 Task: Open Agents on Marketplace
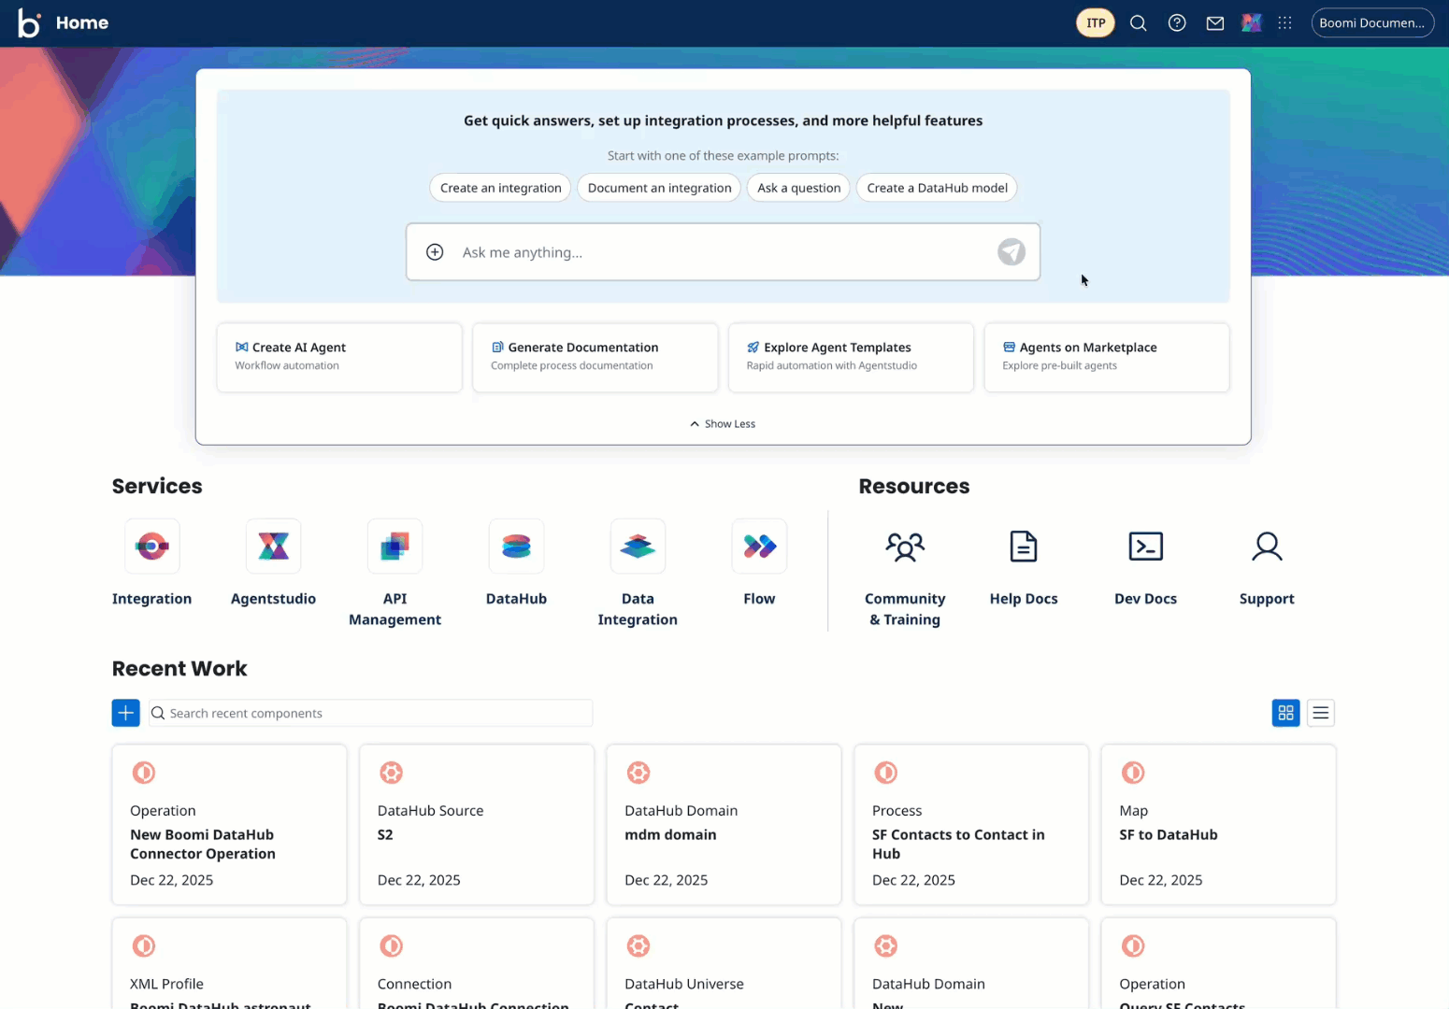[1106, 357]
